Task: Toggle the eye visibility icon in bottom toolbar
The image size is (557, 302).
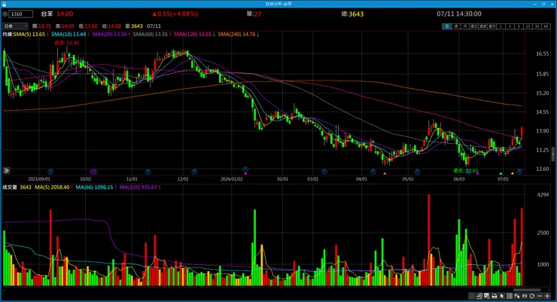Action: 525,296
